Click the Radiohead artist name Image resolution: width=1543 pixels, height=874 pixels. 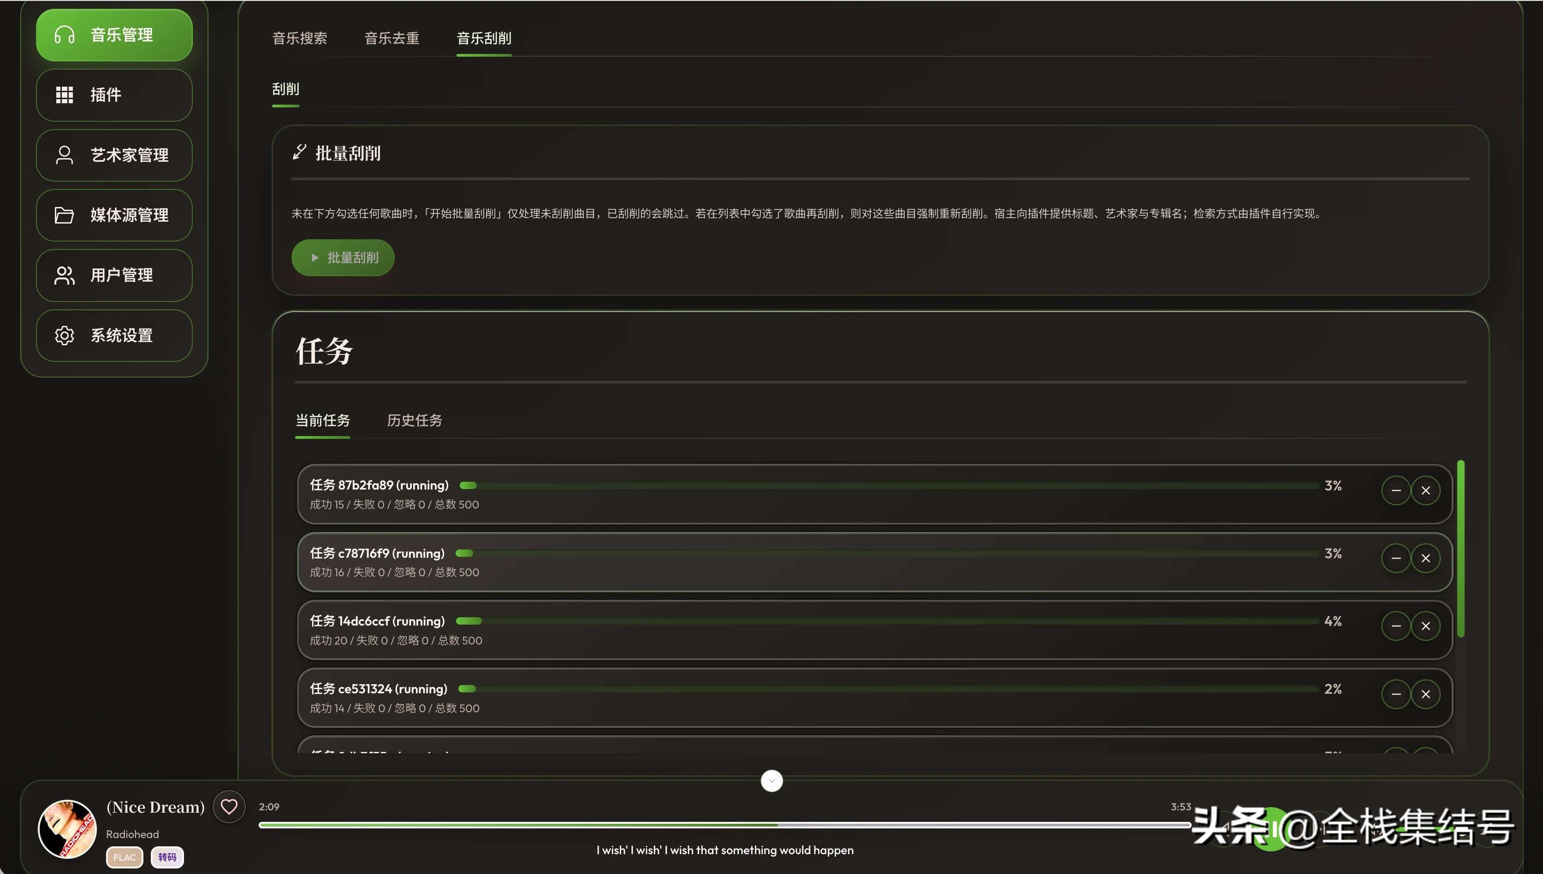[x=133, y=834]
